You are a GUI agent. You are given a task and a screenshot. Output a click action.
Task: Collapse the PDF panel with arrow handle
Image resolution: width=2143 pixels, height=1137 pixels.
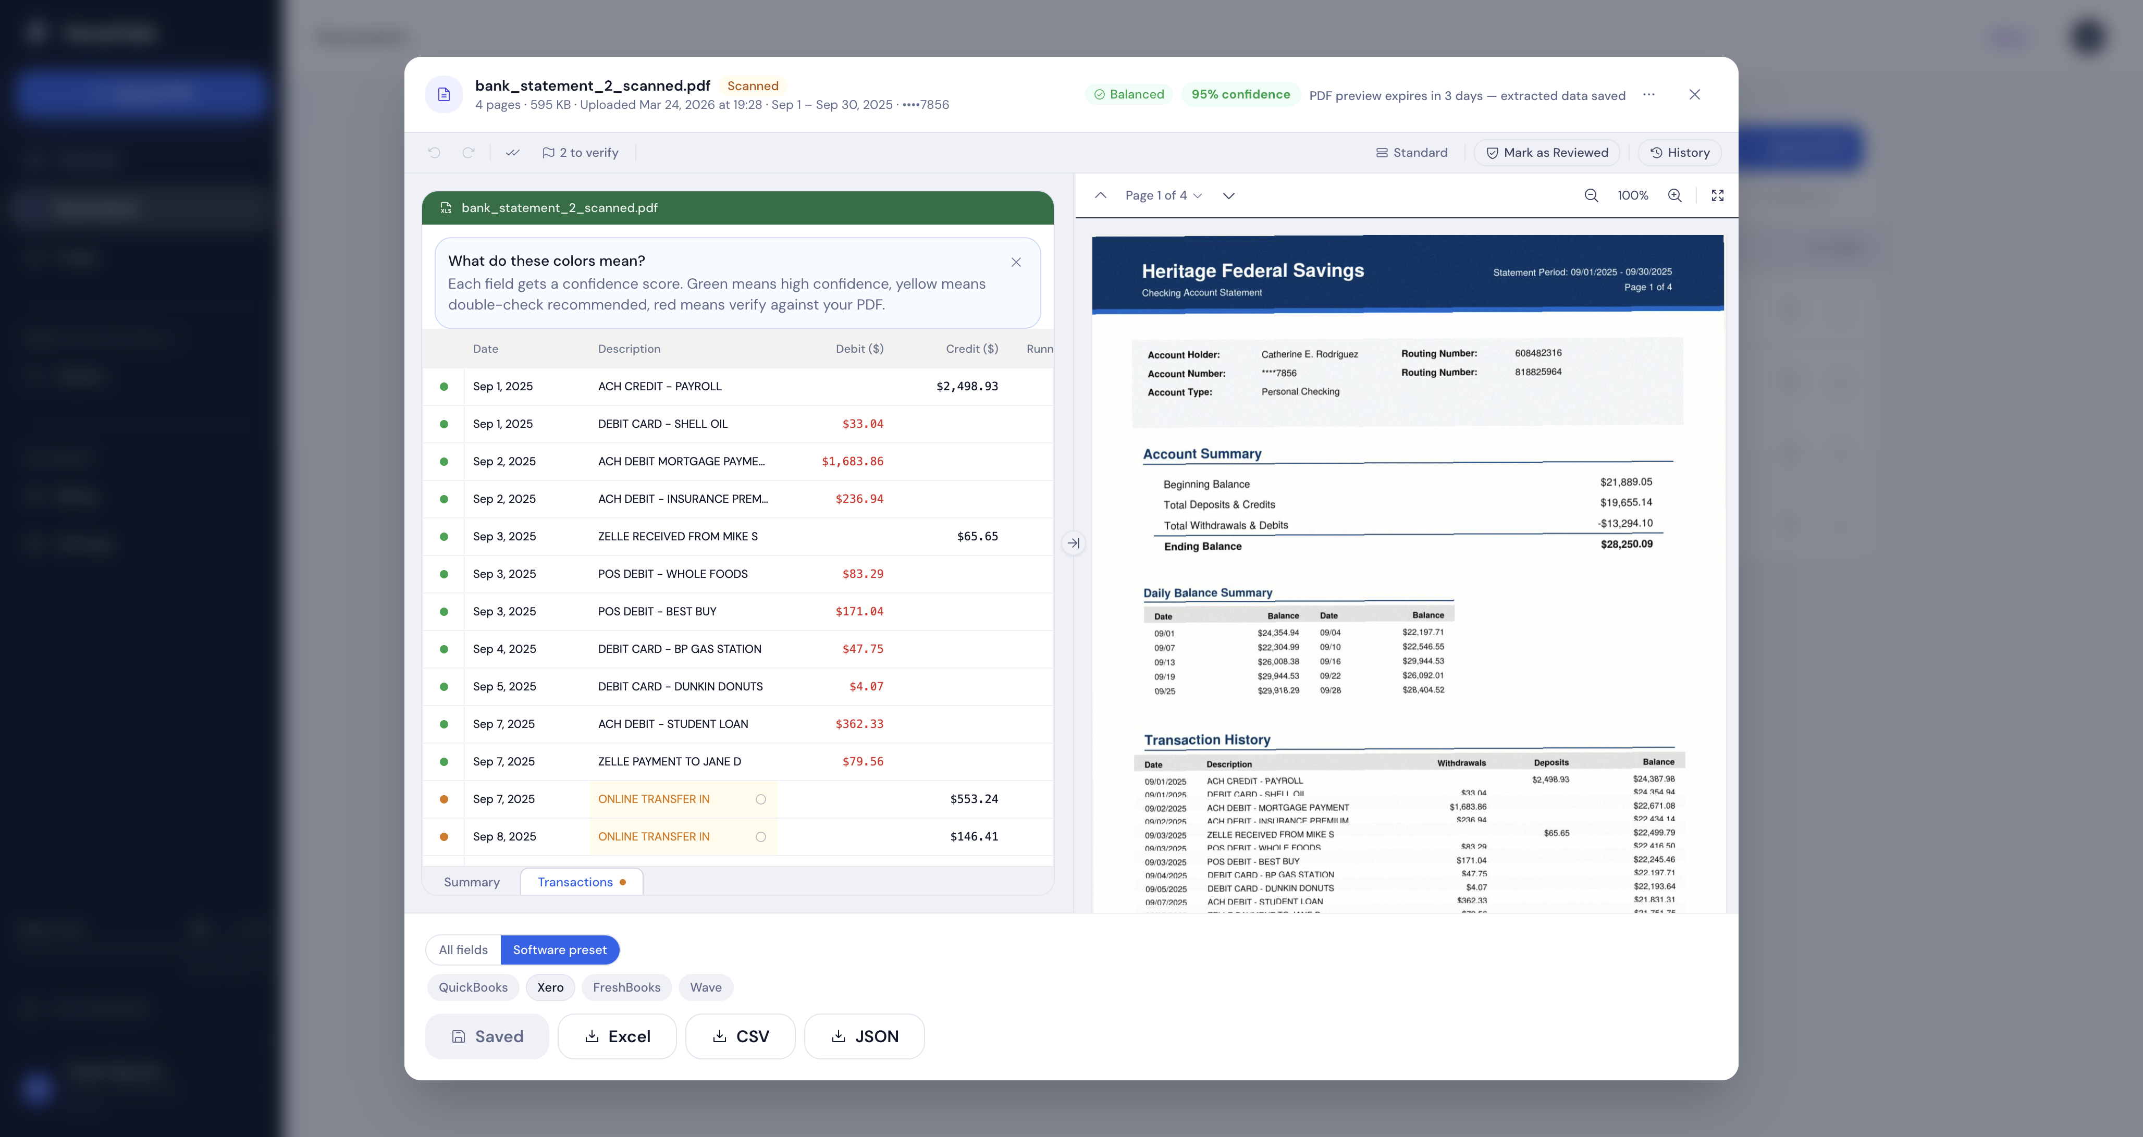(x=1073, y=543)
